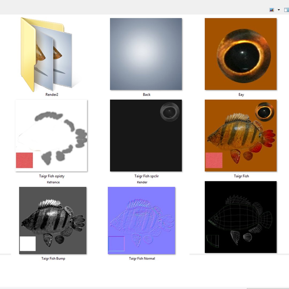Select the Render2 folder icon

coord(46,55)
